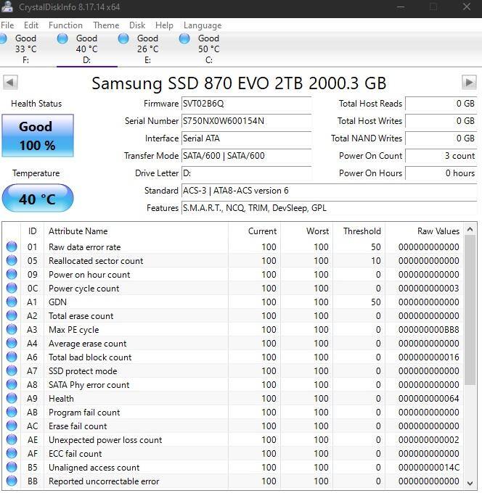Image resolution: width=482 pixels, height=493 pixels.
Task: Click the attribute list scrollbar thumb
Action: point(470,310)
